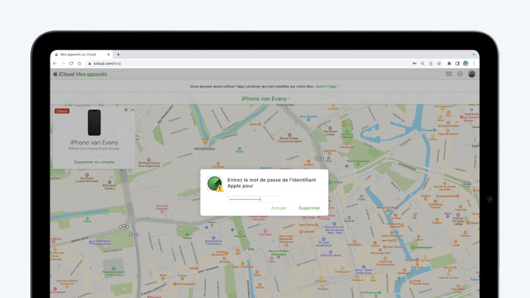
Task: Click Supprimer du compte link
Action: tap(94, 162)
